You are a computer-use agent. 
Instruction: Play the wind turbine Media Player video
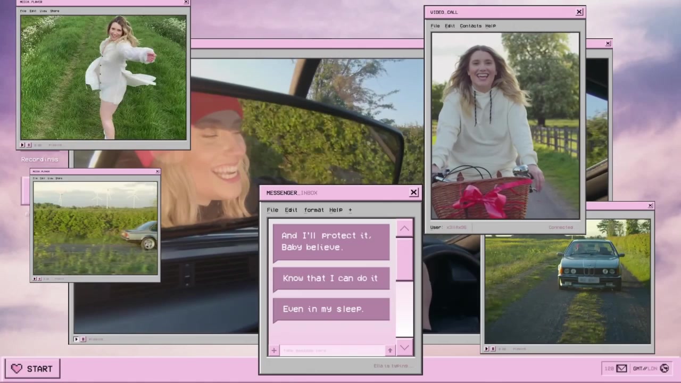coord(35,278)
